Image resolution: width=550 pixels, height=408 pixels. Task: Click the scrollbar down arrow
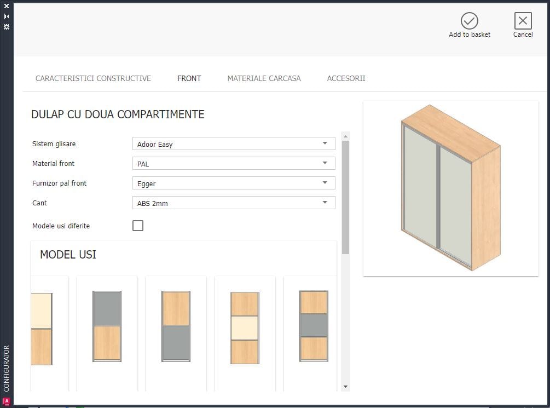(345, 387)
